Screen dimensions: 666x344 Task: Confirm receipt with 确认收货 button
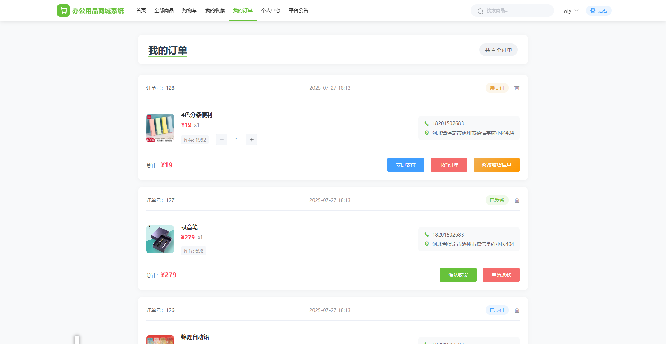(x=458, y=275)
